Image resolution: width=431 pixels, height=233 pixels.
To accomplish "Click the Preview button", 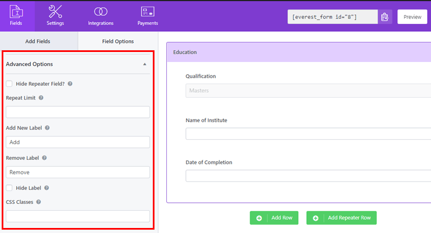I will point(412,17).
